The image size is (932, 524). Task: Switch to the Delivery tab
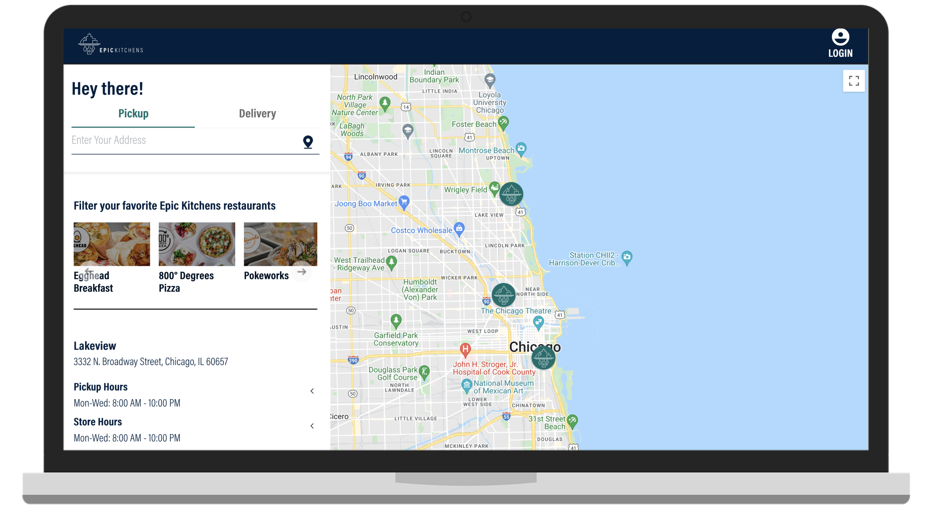click(x=257, y=113)
